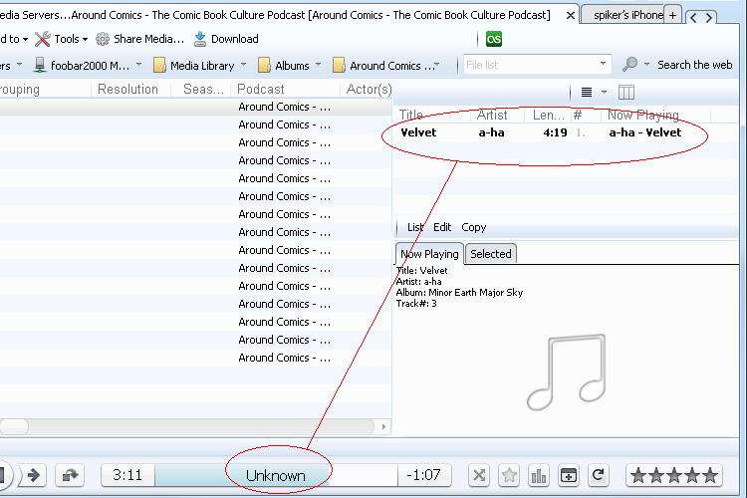
Task: Open the list view options dropdown
Action: pos(593,92)
